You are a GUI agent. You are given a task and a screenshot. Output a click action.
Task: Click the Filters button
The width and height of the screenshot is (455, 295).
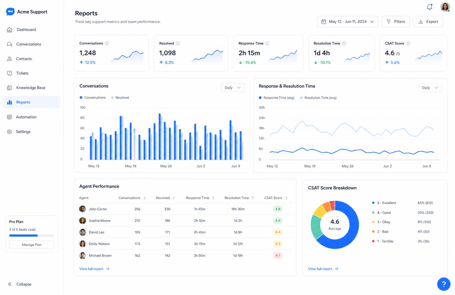396,22
